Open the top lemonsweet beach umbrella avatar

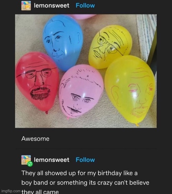pyautogui.click(x=26, y=6)
